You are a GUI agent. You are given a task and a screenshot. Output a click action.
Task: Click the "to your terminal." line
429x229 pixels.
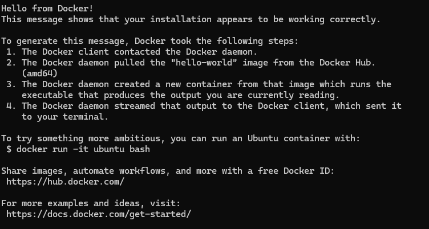65,117
